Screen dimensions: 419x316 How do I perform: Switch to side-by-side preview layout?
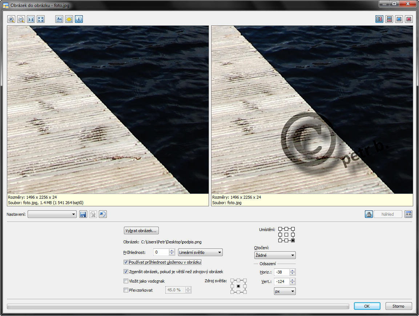pos(379,19)
